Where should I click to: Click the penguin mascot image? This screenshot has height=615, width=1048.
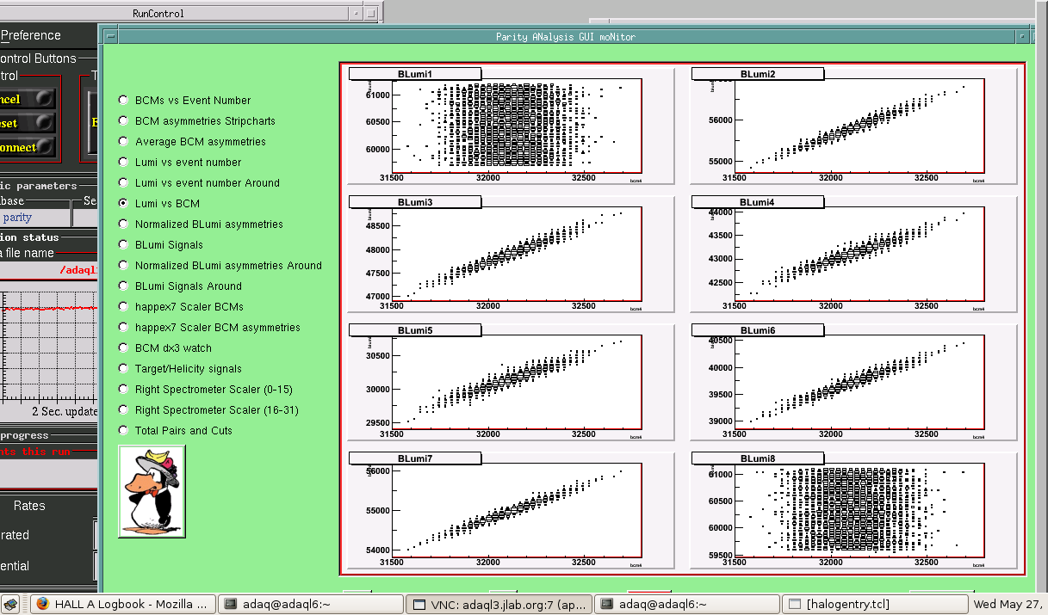[x=151, y=491]
